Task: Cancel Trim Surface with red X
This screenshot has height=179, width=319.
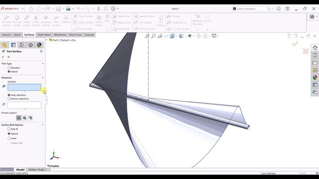Action: (8, 57)
